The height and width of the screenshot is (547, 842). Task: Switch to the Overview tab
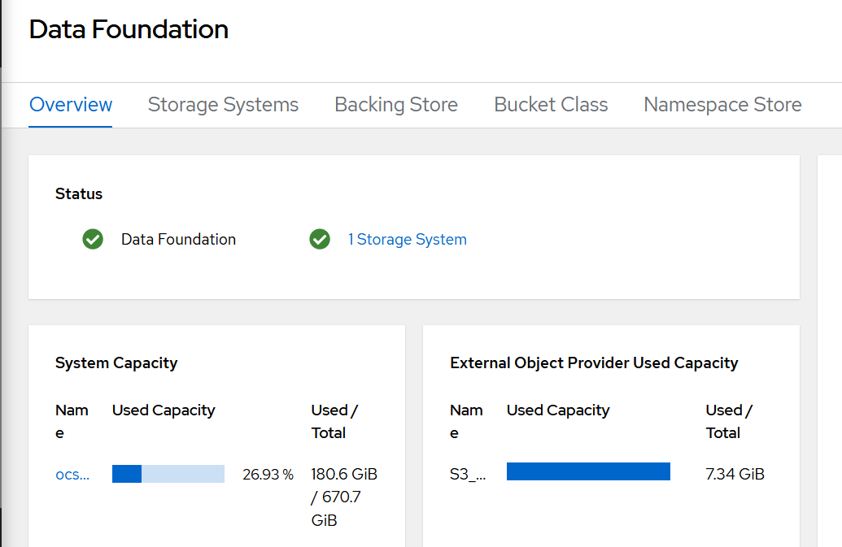(x=71, y=105)
